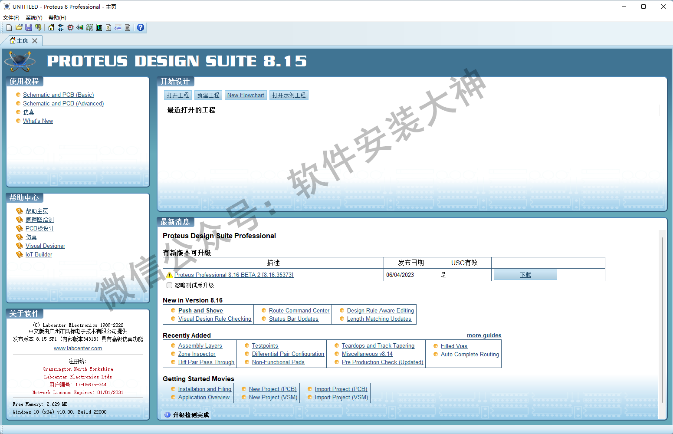Click the 打开工程 button
This screenshot has width=673, height=434.
click(x=178, y=95)
